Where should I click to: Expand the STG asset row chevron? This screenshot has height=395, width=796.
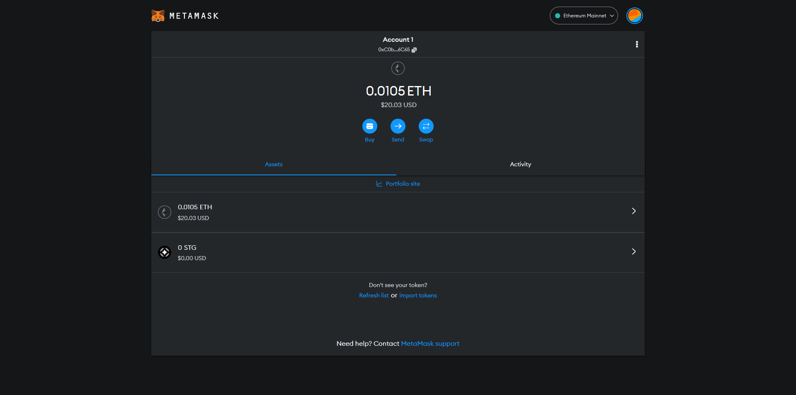[x=633, y=251]
